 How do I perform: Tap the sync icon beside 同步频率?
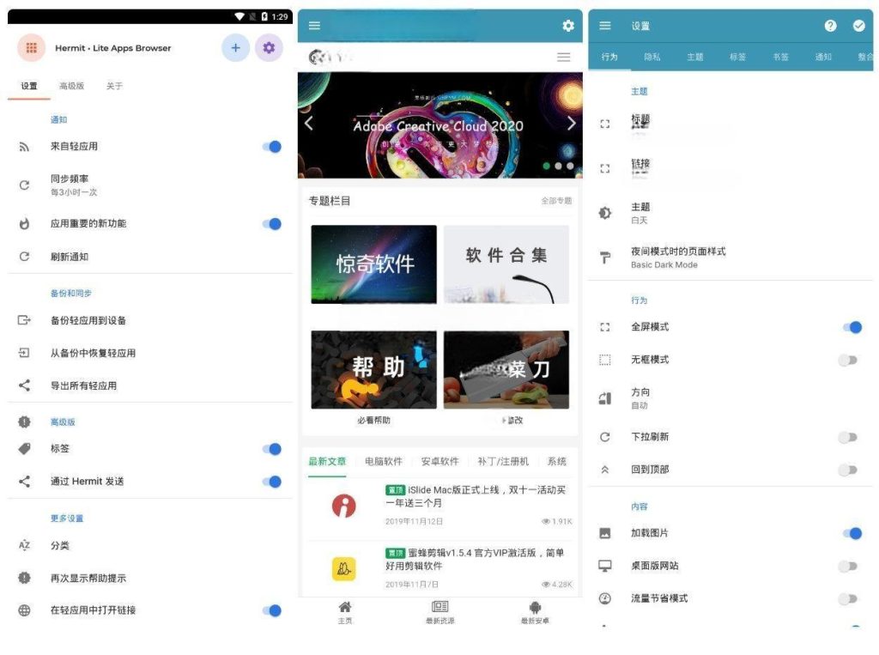click(x=24, y=185)
